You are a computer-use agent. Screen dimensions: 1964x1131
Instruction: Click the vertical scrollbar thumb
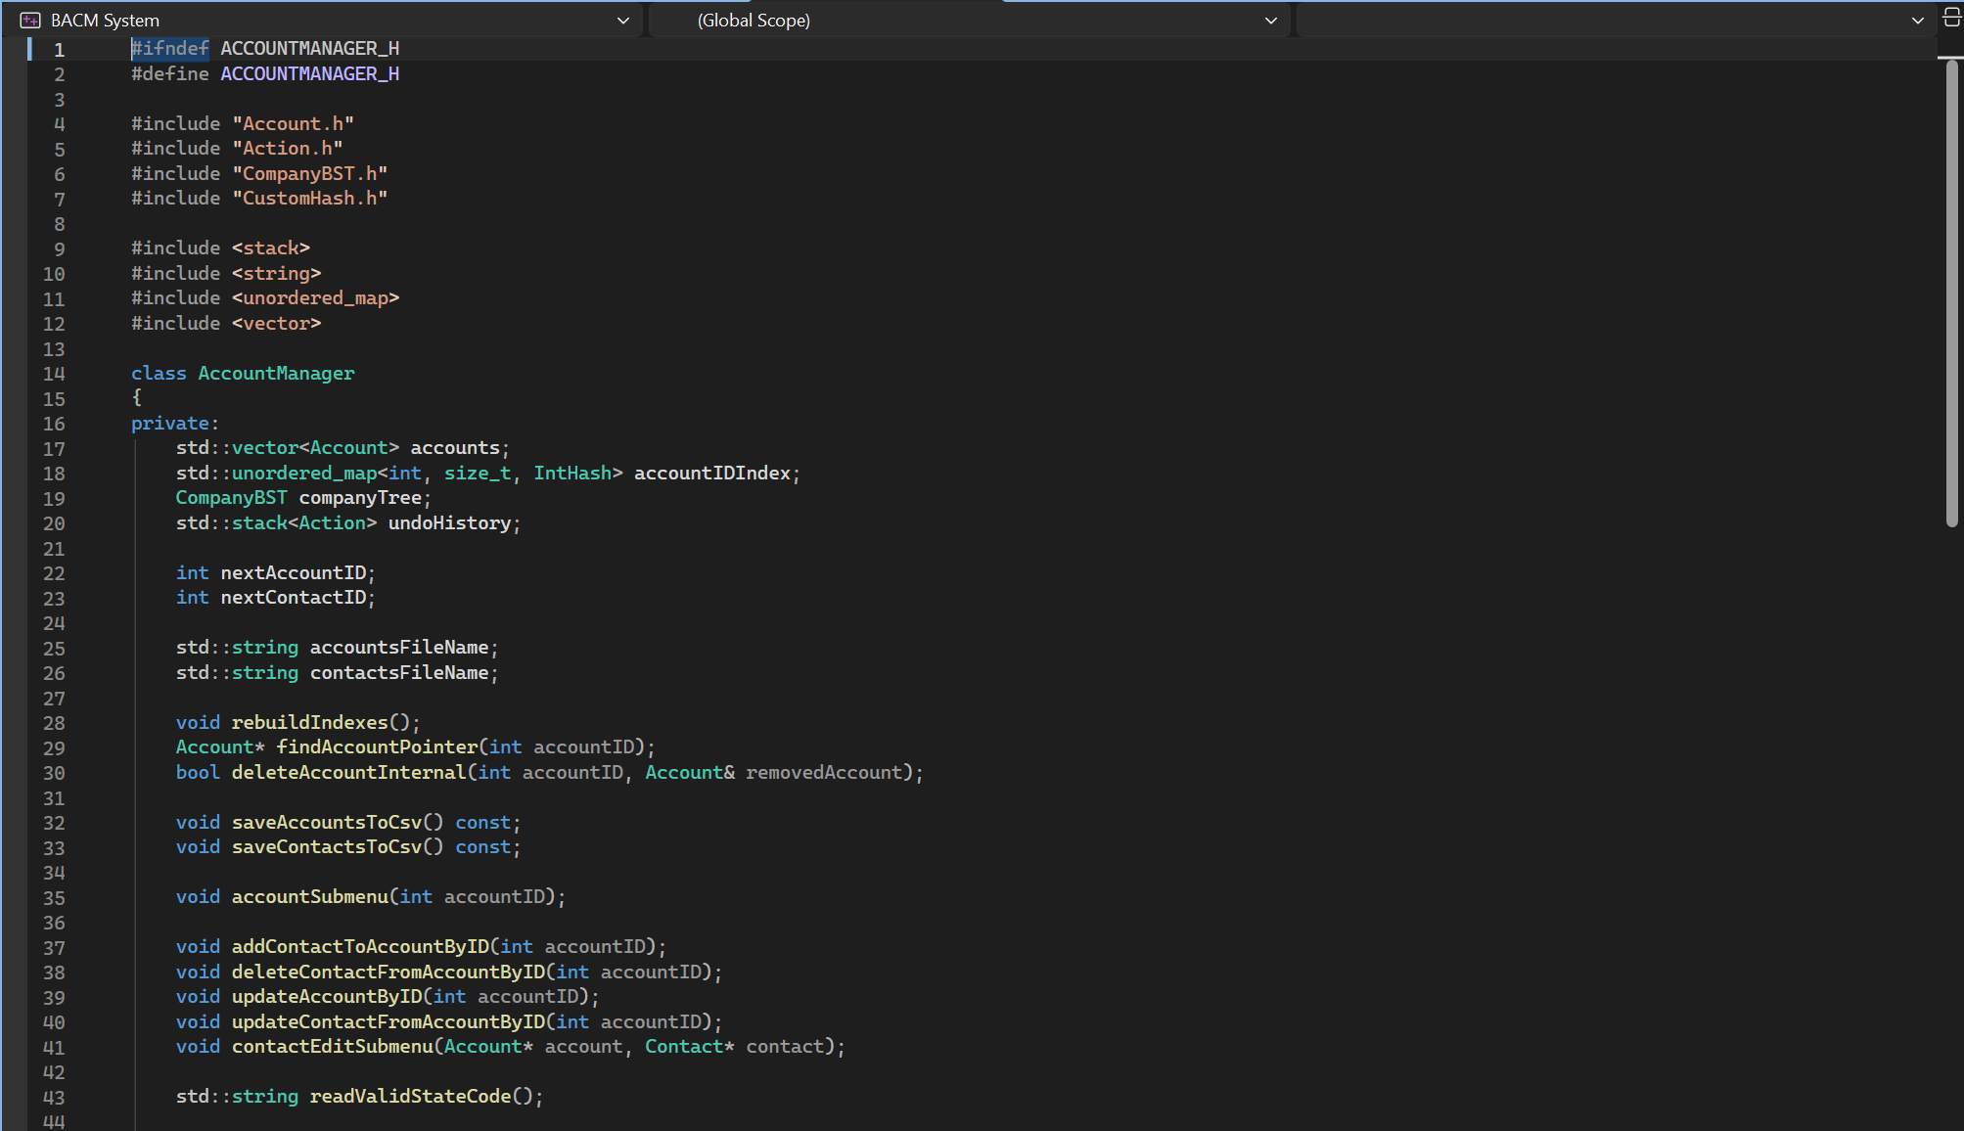click(x=1951, y=294)
